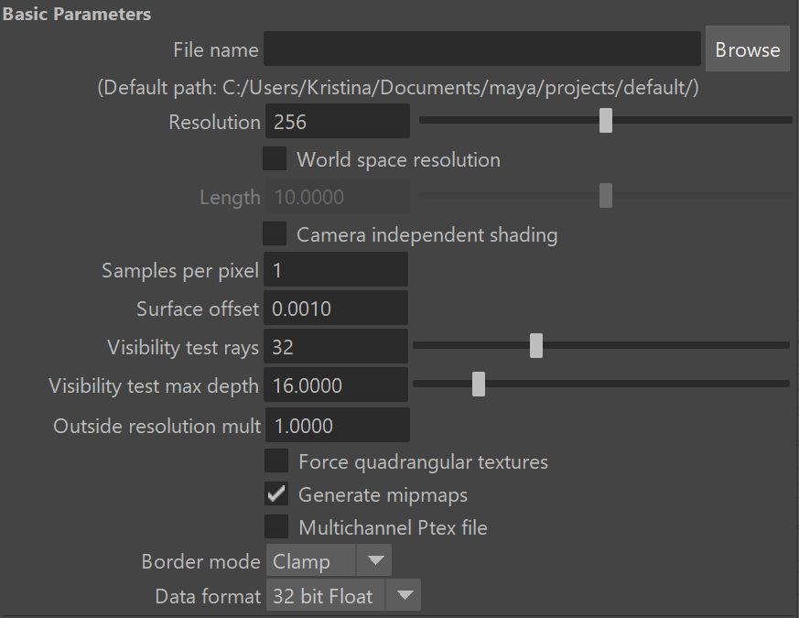Uncheck Generate mipmaps checkbox
Screen dimensions: 799x618
[276, 494]
